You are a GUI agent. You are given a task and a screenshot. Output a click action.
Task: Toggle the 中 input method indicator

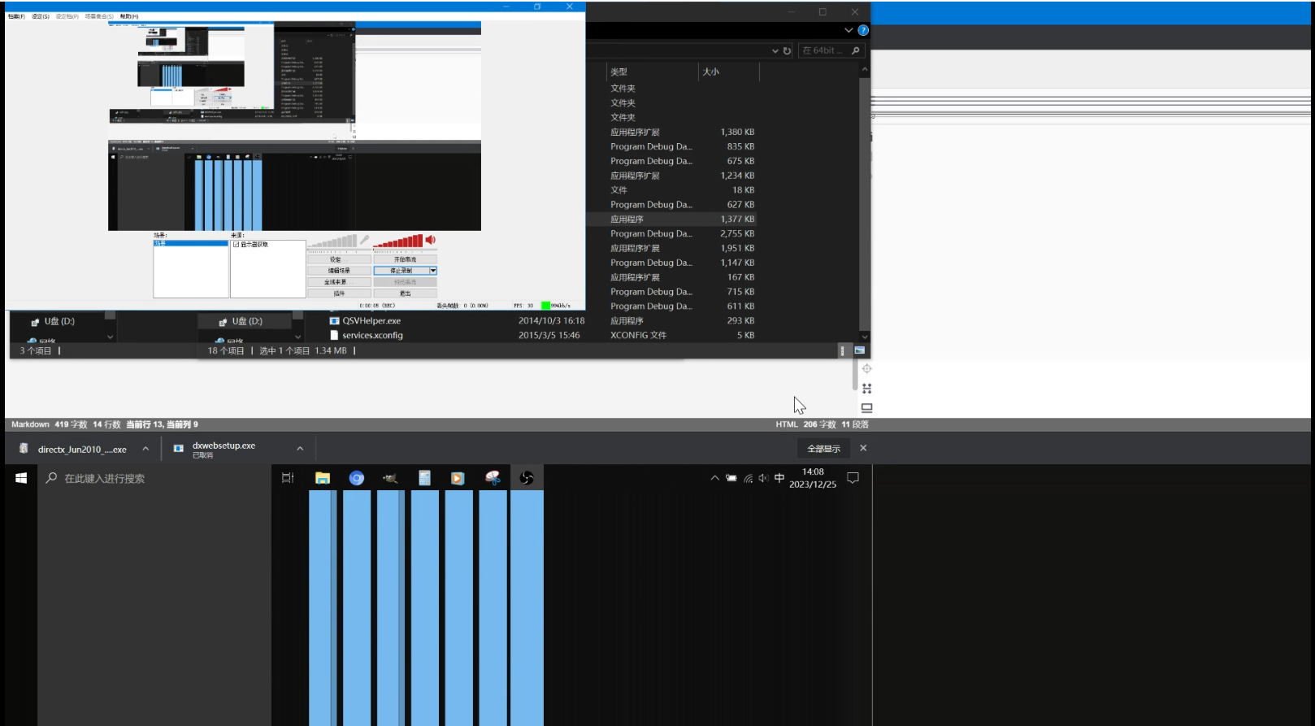coord(779,478)
